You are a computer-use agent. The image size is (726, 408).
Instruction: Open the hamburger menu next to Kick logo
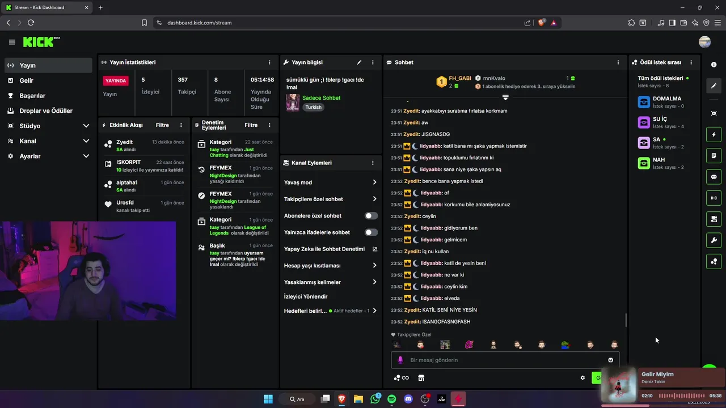tap(12, 42)
